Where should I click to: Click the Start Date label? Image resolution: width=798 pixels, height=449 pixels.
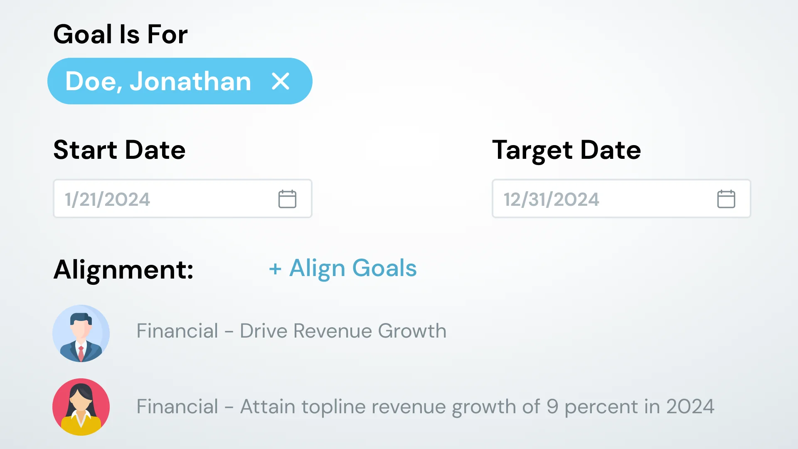tap(120, 150)
